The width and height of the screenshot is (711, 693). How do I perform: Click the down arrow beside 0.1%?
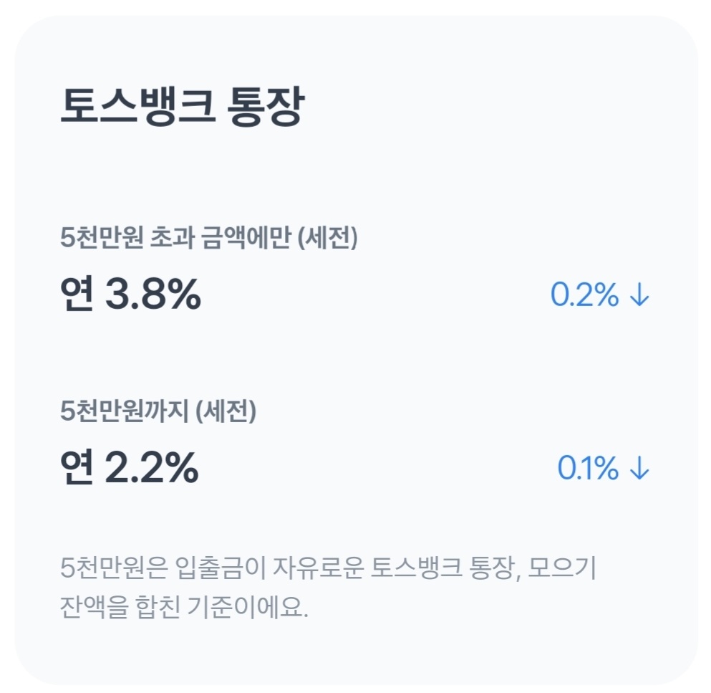click(639, 469)
